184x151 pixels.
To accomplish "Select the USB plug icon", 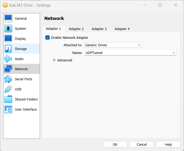I will (x=8, y=89).
